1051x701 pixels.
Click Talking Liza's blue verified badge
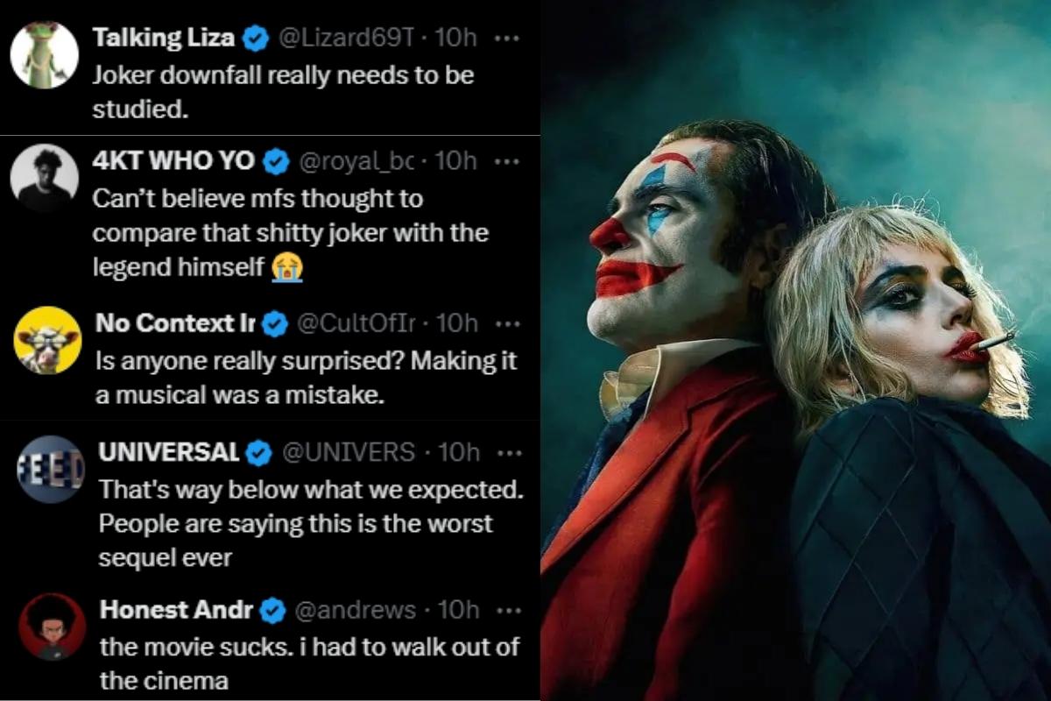256,39
